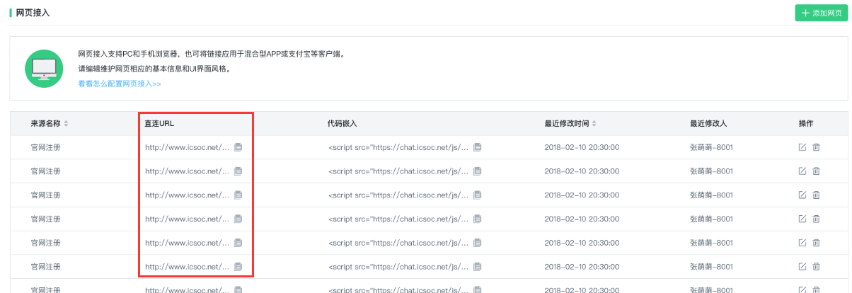Screen dimensions: 852x293
Task: Click the 网页接入 page title
Action: pos(33,13)
